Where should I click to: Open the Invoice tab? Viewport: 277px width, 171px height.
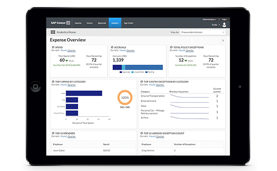tap(90, 23)
